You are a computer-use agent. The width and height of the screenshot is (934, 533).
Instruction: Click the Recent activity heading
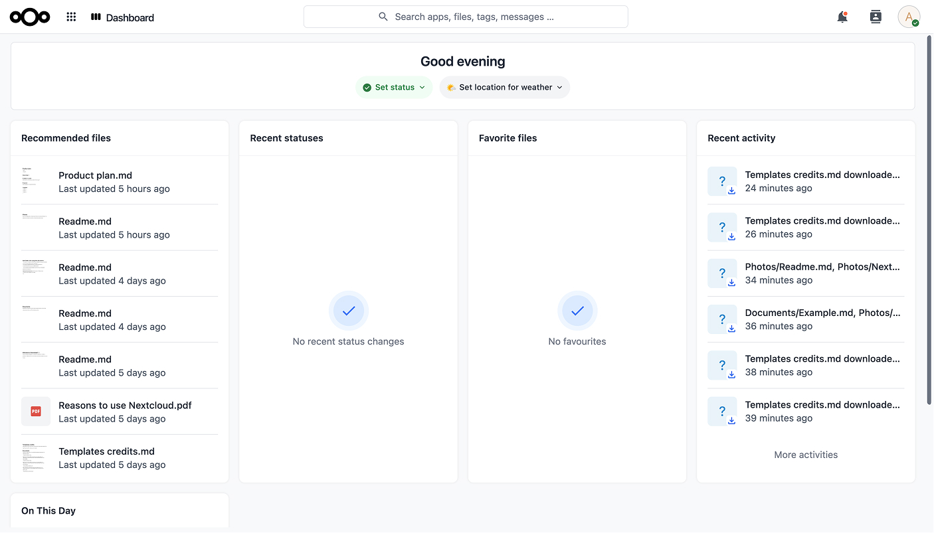click(x=741, y=138)
